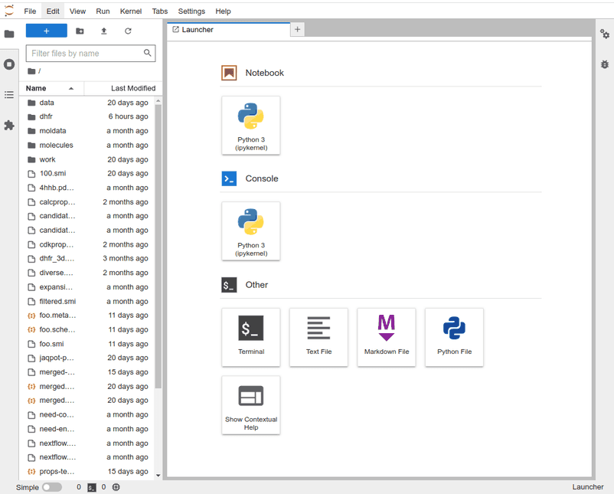Create a new Python File
Viewport: 614px width, 494px height.
[454, 337]
